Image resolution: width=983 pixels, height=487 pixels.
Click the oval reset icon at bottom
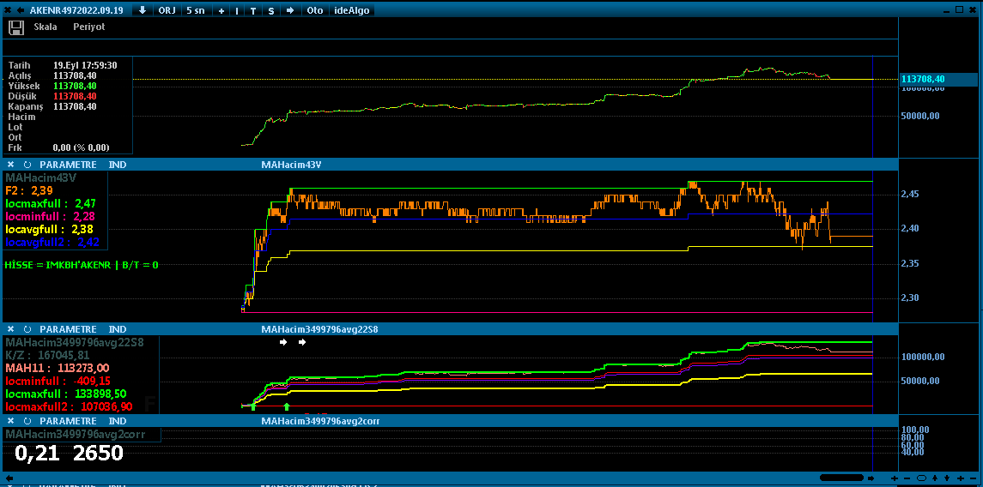pos(921,478)
